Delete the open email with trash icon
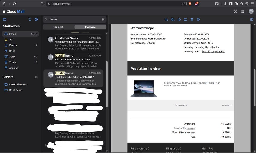Viewport: 256px width, 154px height. coord(192,19)
